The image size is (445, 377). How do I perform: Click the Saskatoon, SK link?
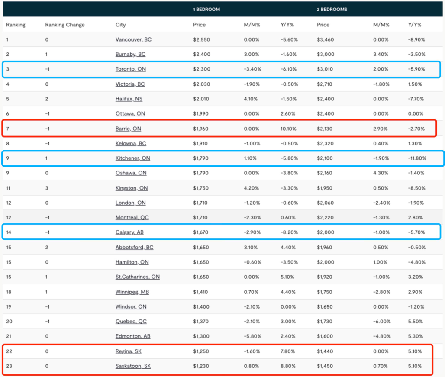(x=132, y=366)
